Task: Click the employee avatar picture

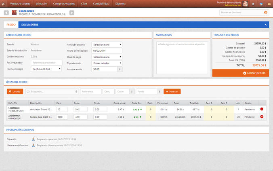Action: [245, 4]
